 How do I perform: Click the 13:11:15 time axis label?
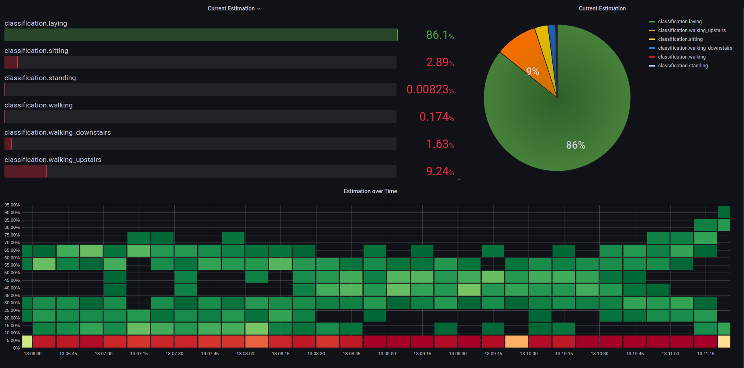[706, 354]
